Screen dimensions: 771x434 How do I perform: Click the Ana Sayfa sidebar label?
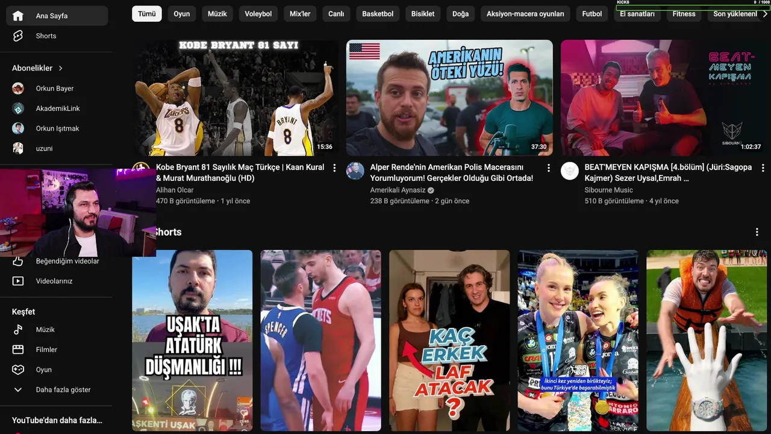[x=52, y=16]
